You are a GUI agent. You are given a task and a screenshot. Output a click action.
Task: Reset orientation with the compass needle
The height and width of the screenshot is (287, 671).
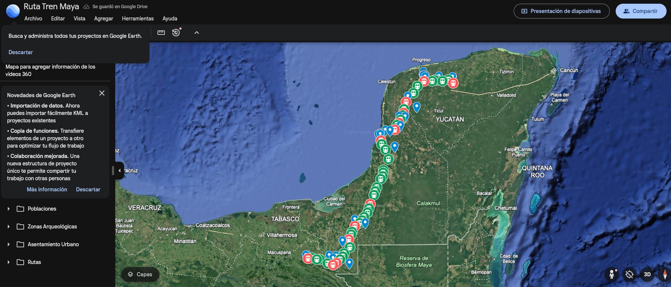(x=665, y=274)
